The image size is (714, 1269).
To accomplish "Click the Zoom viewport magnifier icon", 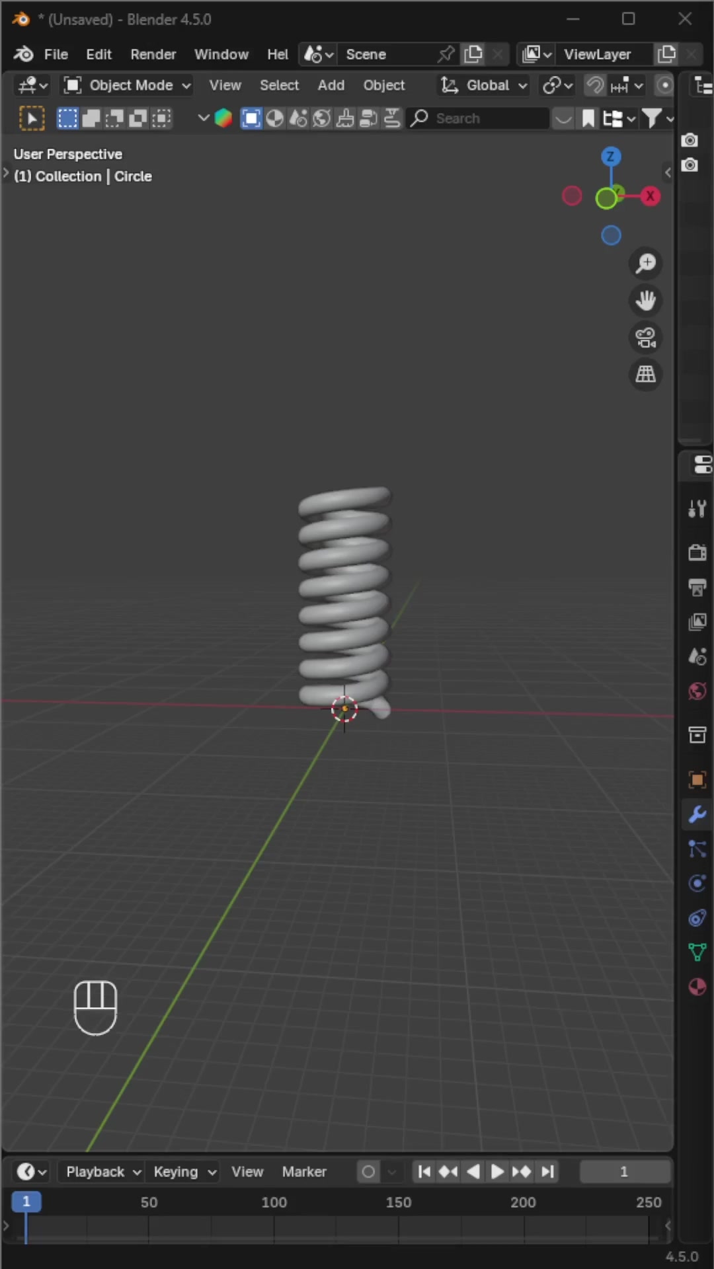I will (645, 264).
